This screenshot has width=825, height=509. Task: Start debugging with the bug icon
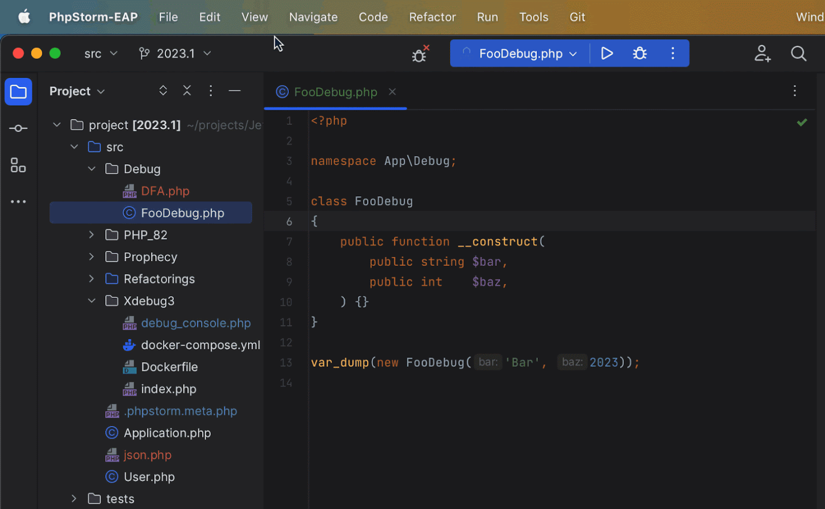640,54
